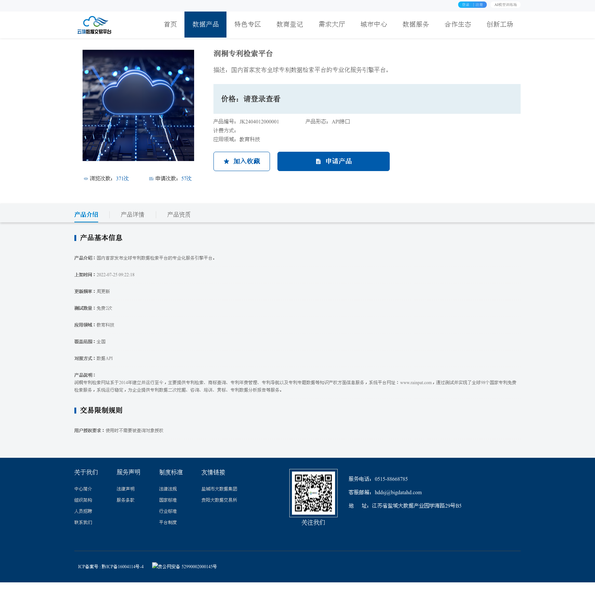
Task: Click 关注我们 label under QR code
Action: click(x=313, y=523)
